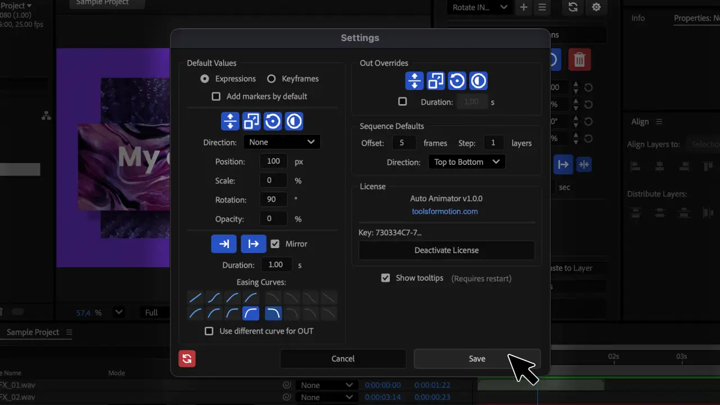
Task: Click the Deactivate License button
Action: coord(446,250)
